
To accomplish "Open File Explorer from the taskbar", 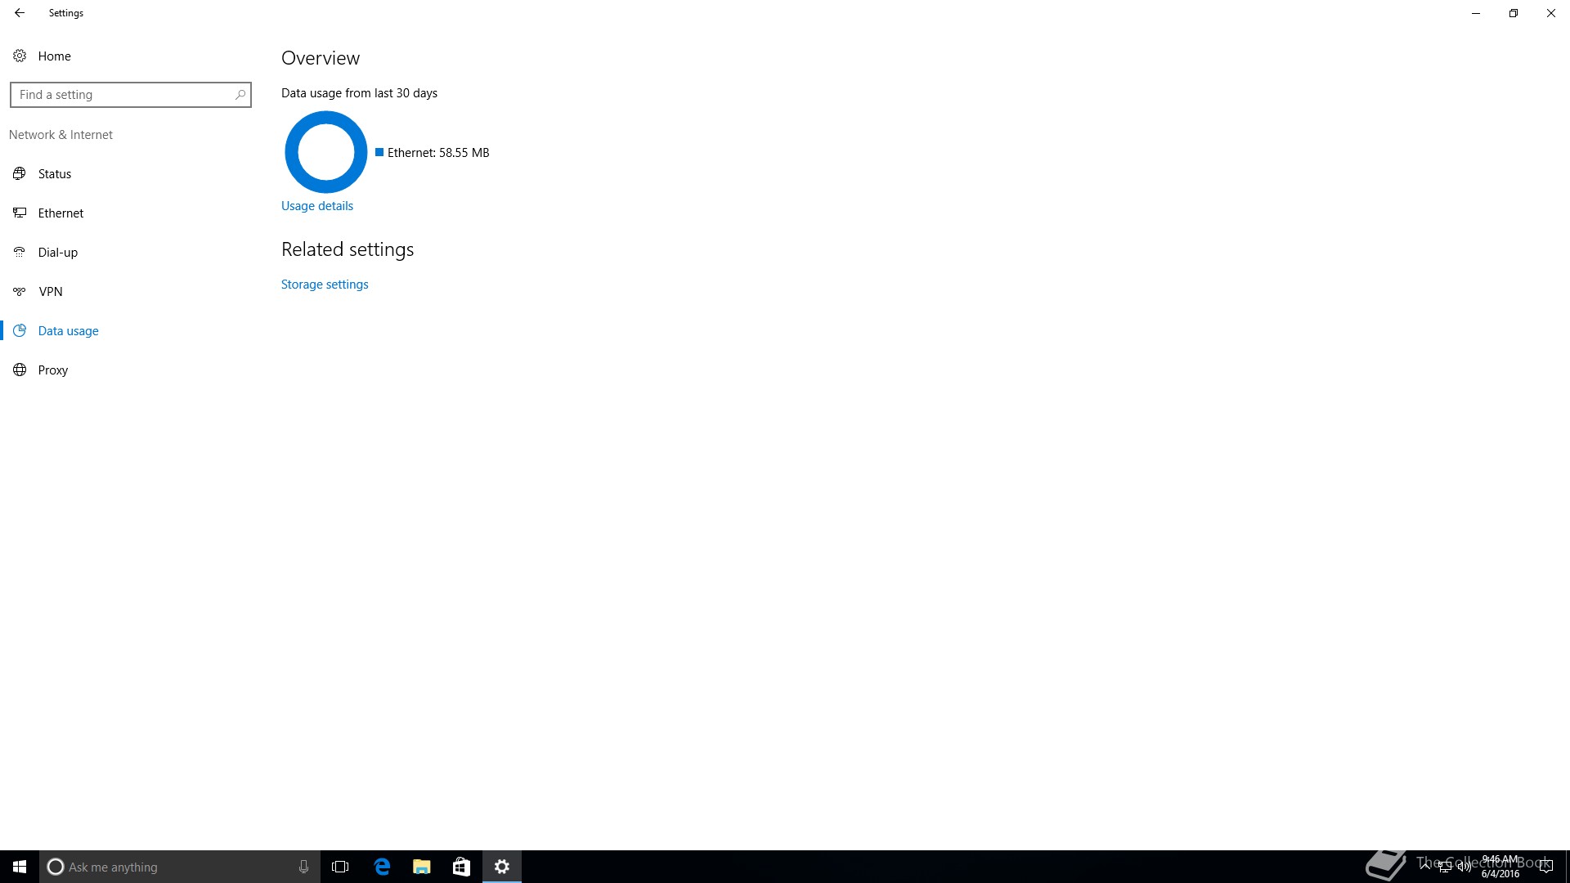I will click(x=422, y=867).
